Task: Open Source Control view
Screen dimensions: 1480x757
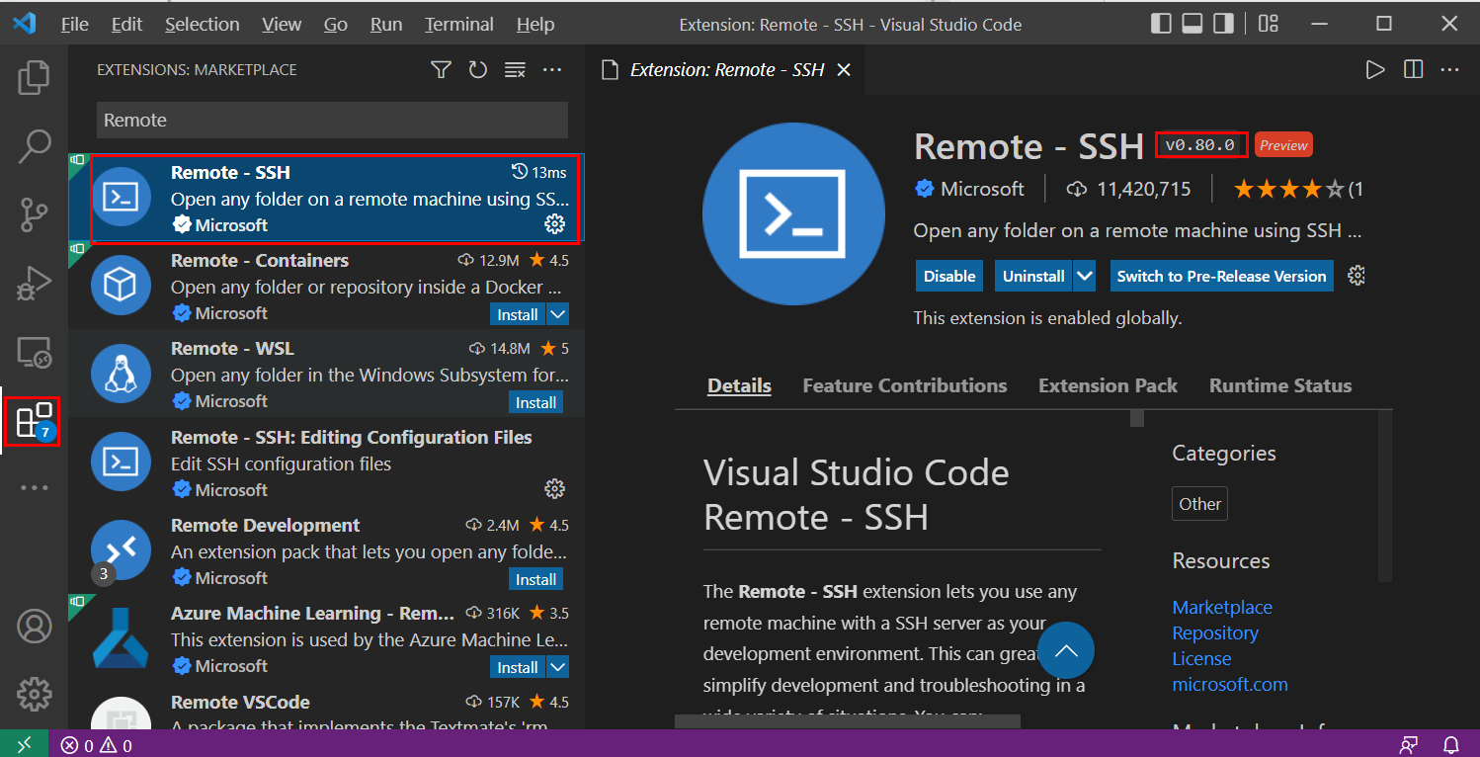Action: pos(34,214)
